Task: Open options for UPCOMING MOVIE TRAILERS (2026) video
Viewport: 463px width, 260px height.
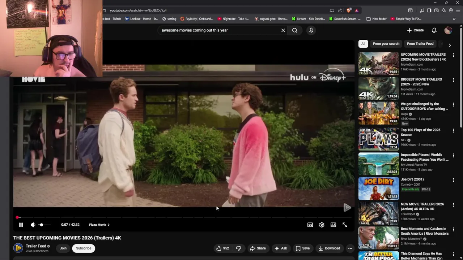Action: pos(453,55)
